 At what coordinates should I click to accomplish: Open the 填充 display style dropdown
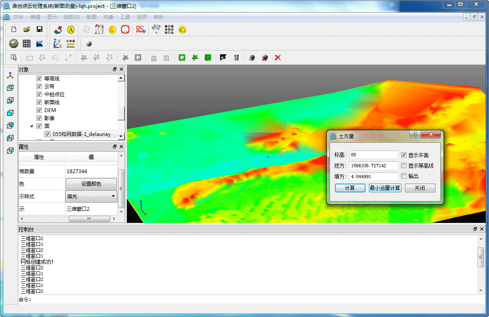[x=91, y=196]
